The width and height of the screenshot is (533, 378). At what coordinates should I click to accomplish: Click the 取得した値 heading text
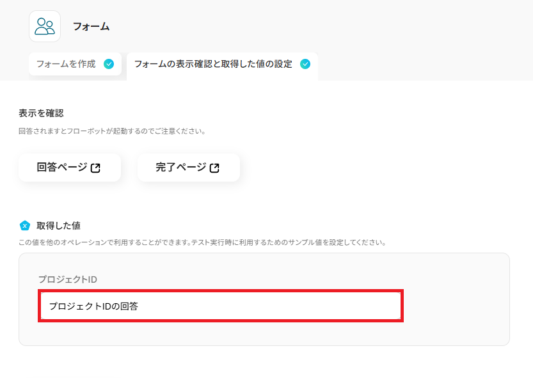point(58,226)
